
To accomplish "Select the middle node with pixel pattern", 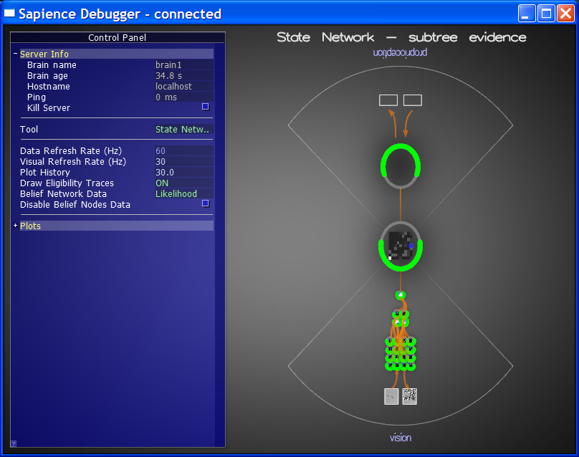I will (401, 246).
